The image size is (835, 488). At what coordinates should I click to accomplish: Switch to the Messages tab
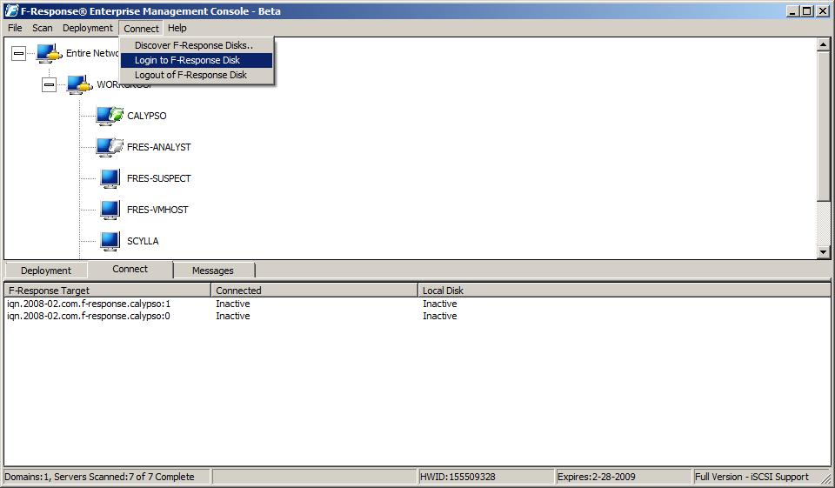[x=213, y=271]
